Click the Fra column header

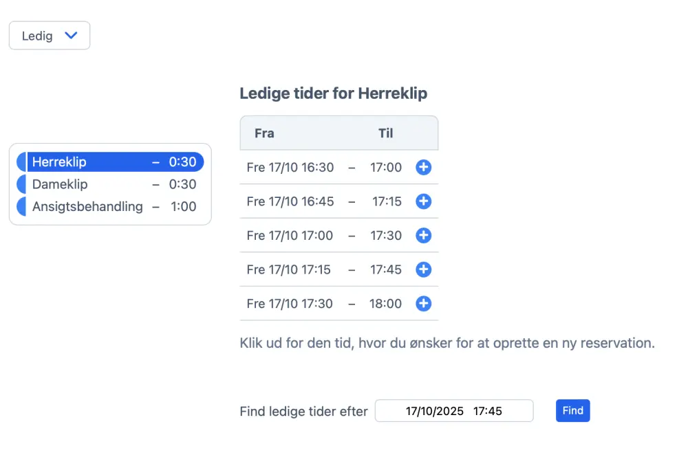[264, 133]
